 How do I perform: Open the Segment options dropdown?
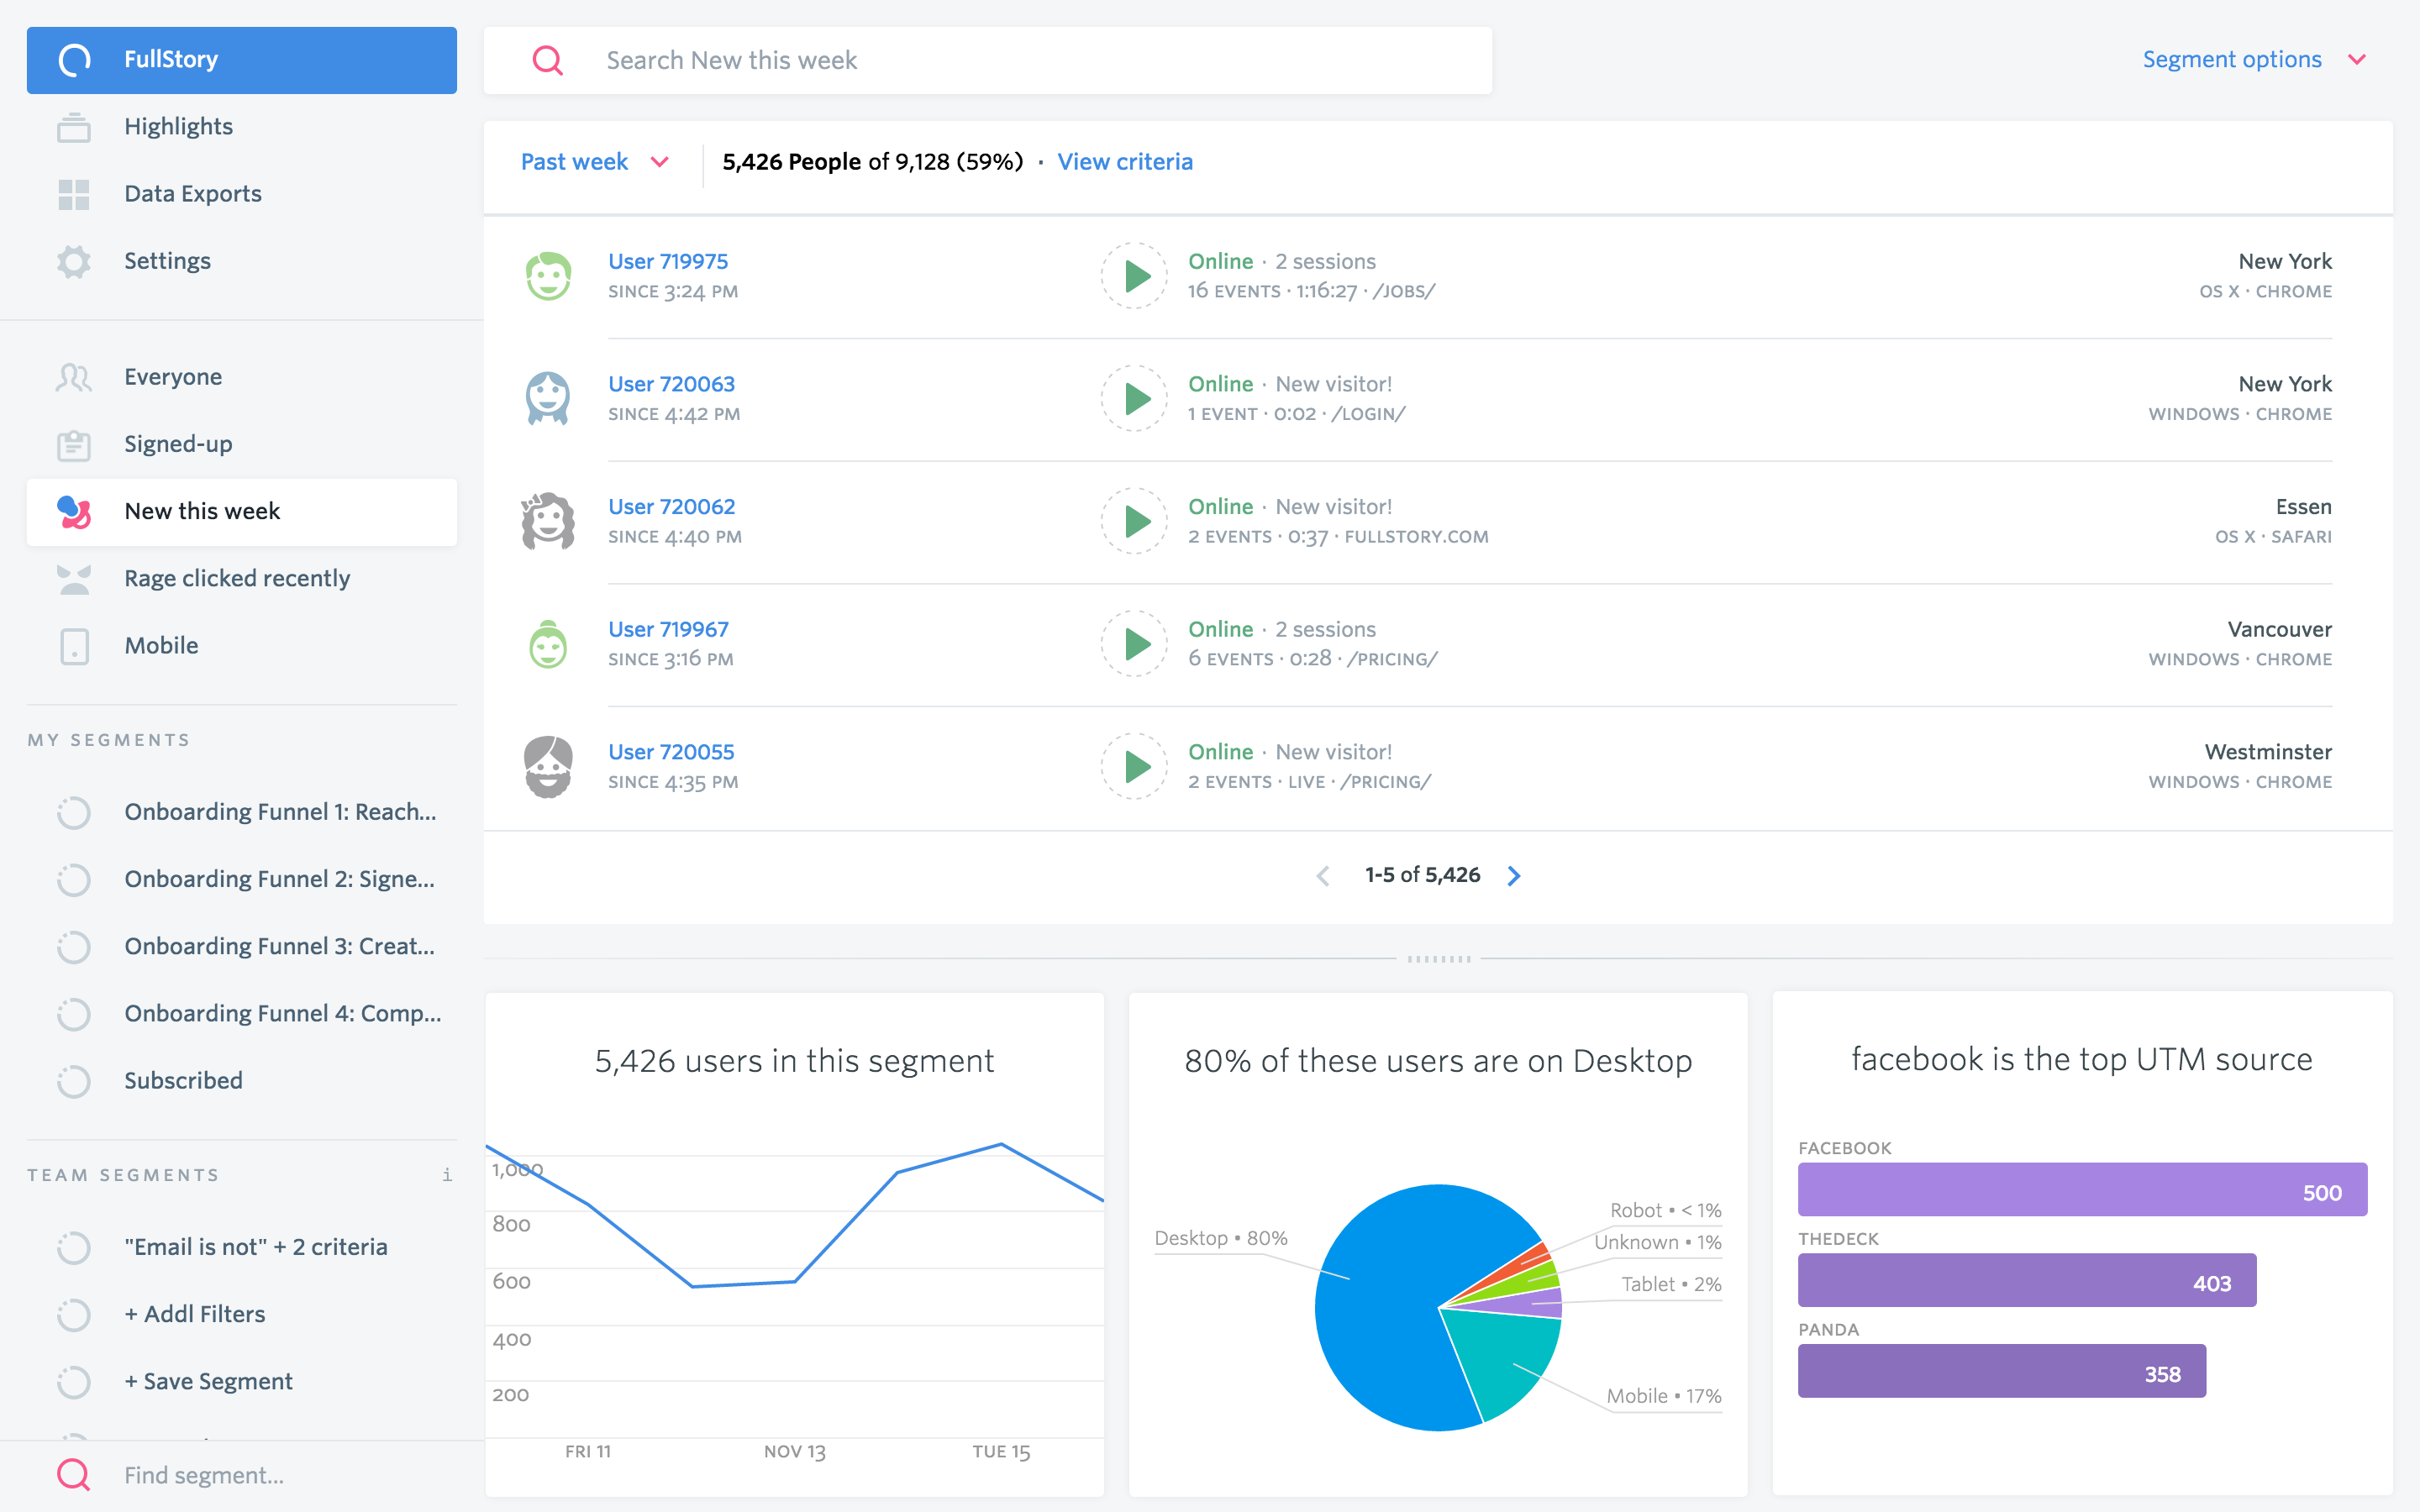[x=2252, y=60]
